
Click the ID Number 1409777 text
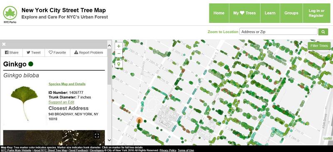tap(66, 93)
